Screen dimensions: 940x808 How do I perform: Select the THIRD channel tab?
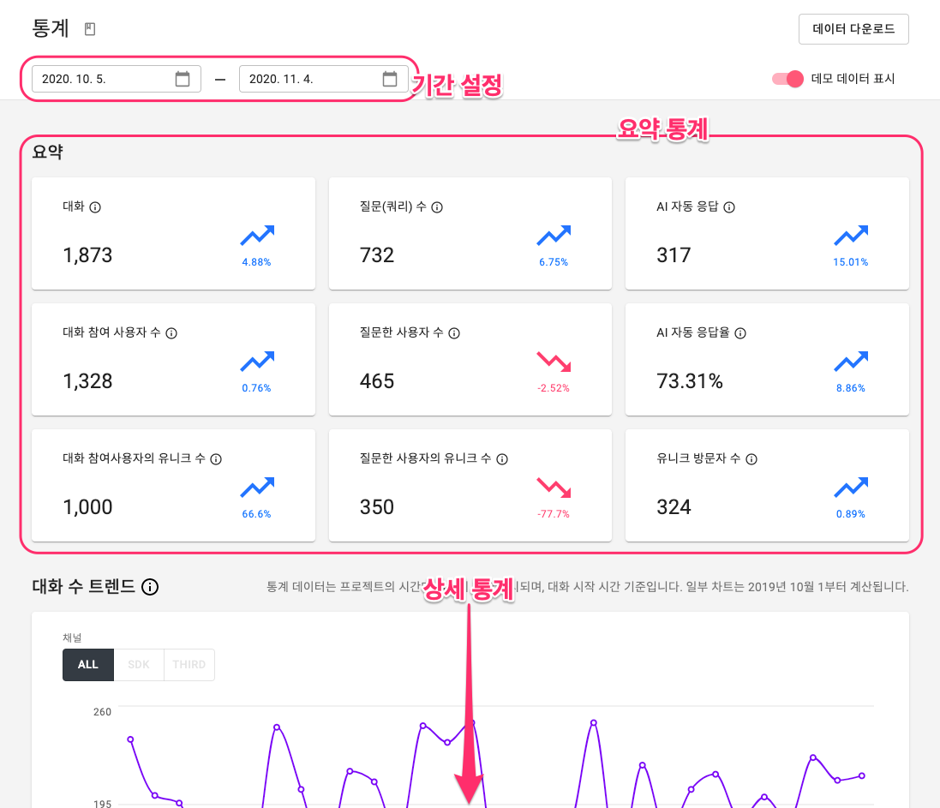[x=189, y=665]
